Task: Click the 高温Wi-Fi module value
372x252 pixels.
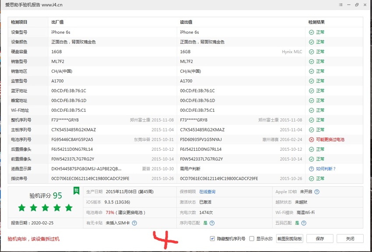Action: click(305, 213)
